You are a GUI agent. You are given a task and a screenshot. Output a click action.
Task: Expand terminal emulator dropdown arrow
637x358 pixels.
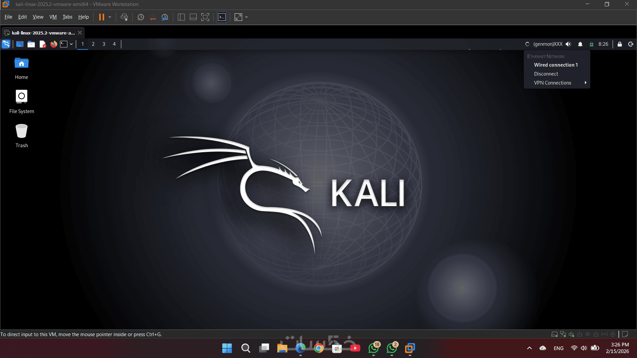tap(71, 44)
